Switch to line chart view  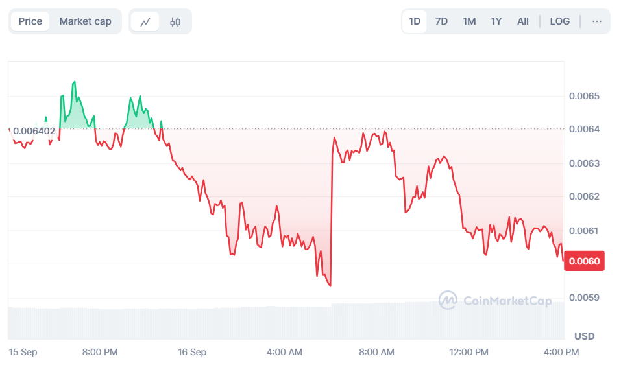click(x=145, y=21)
